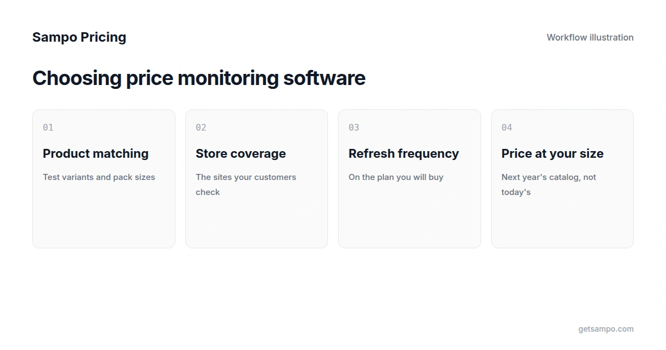Screen dimensions: 666x350
Task: Click the Workflow illustration label
Action: [x=590, y=37]
